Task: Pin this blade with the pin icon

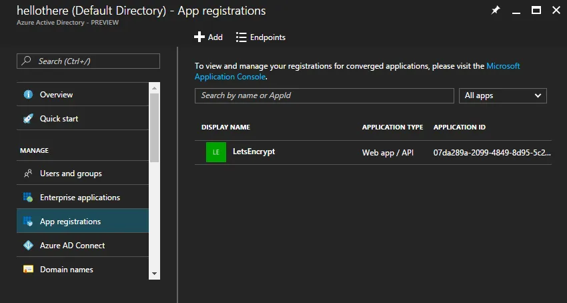Action: tap(496, 11)
